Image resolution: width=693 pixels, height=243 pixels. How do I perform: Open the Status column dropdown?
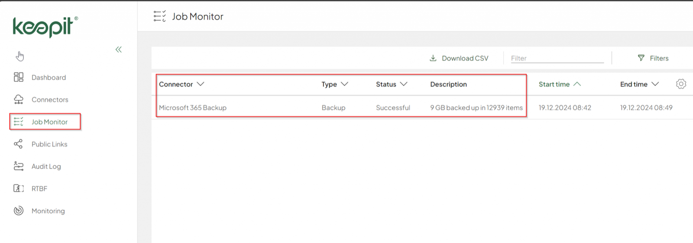tap(404, 84)
